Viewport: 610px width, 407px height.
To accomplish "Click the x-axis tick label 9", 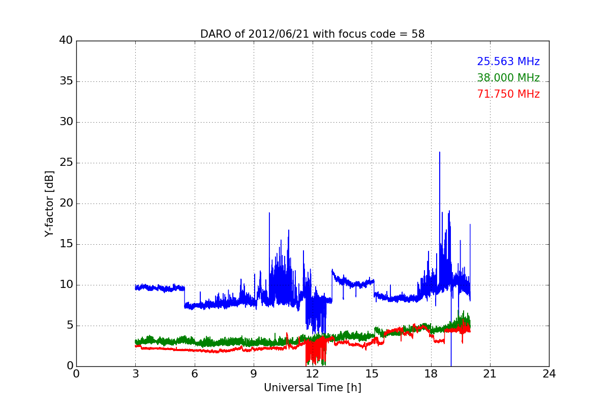I will pyautogui.click(x=254, y=374).
